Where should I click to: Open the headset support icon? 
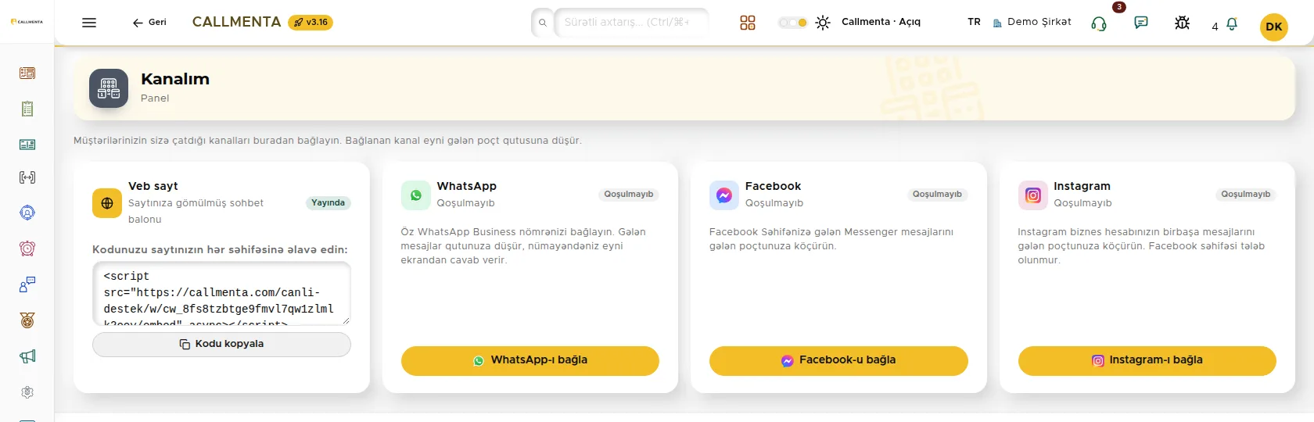click(x=1099, y=23)
